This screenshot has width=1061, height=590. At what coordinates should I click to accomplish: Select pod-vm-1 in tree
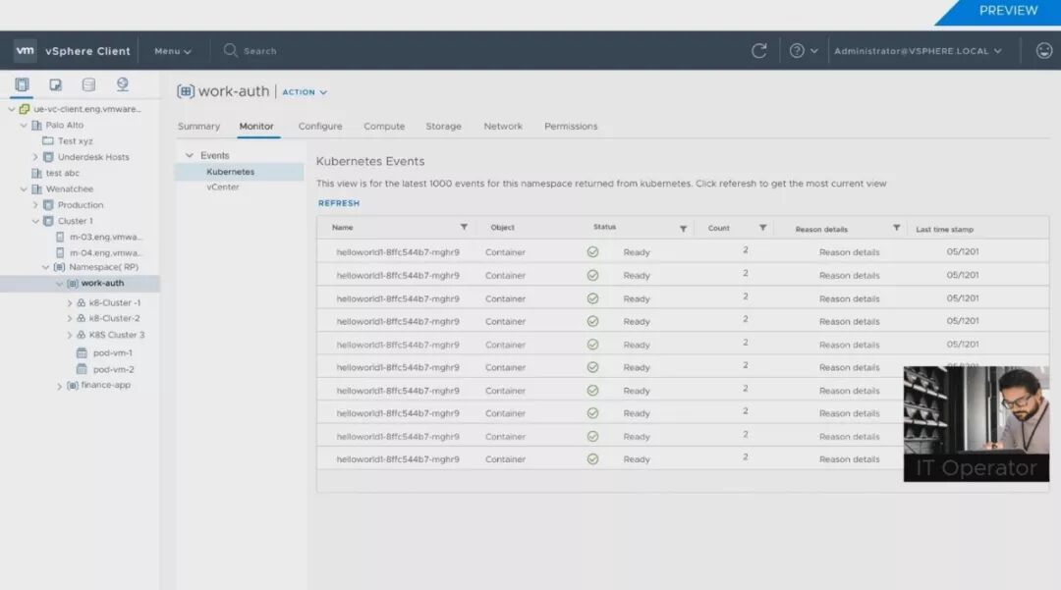[112, 352]
